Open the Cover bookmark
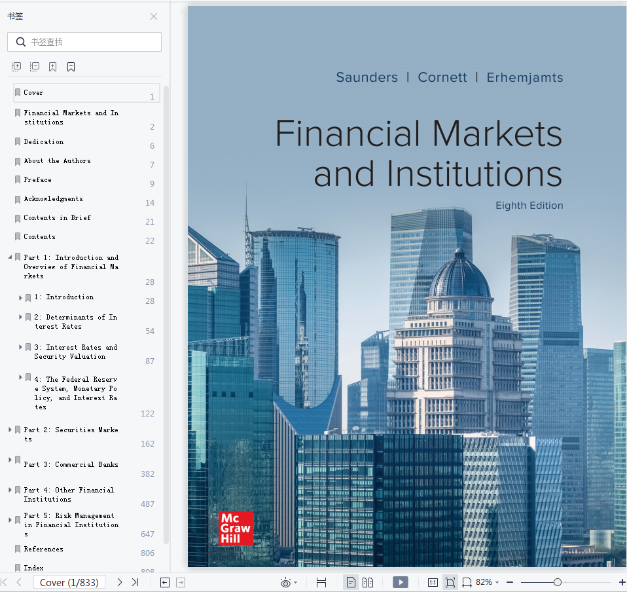This screenshot has height=592, width=627. point(87,93)
